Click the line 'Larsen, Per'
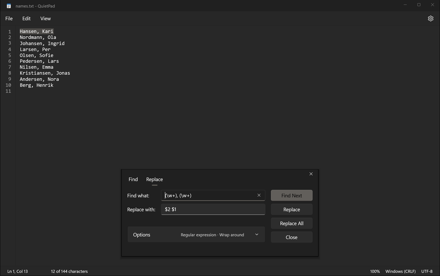The height and width of the screenshot is (276, 440). pyautogui.click(x=35, y=49)
